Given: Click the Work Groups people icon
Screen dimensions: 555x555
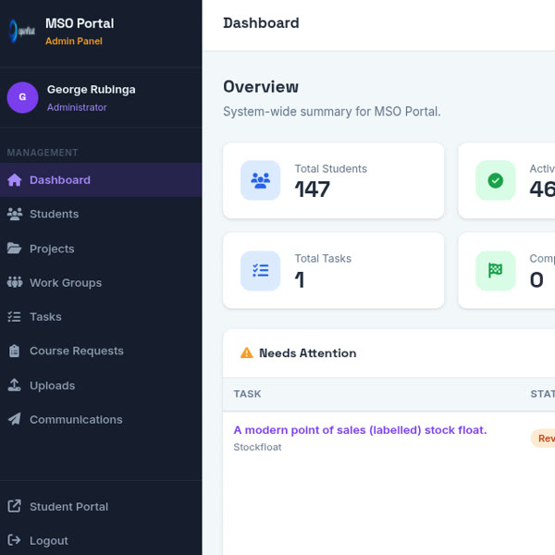Looking at the screenshot, I should [x=15, y=282].
